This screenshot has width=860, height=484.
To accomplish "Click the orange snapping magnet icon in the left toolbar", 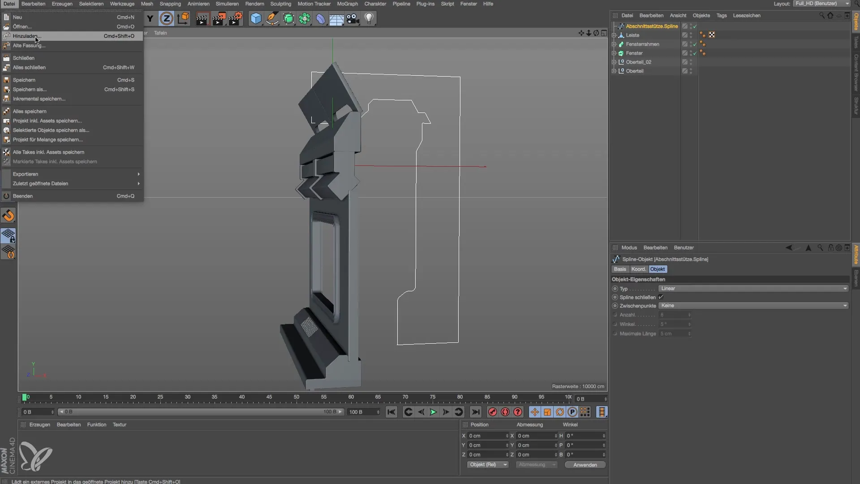I will coord(9,216).
